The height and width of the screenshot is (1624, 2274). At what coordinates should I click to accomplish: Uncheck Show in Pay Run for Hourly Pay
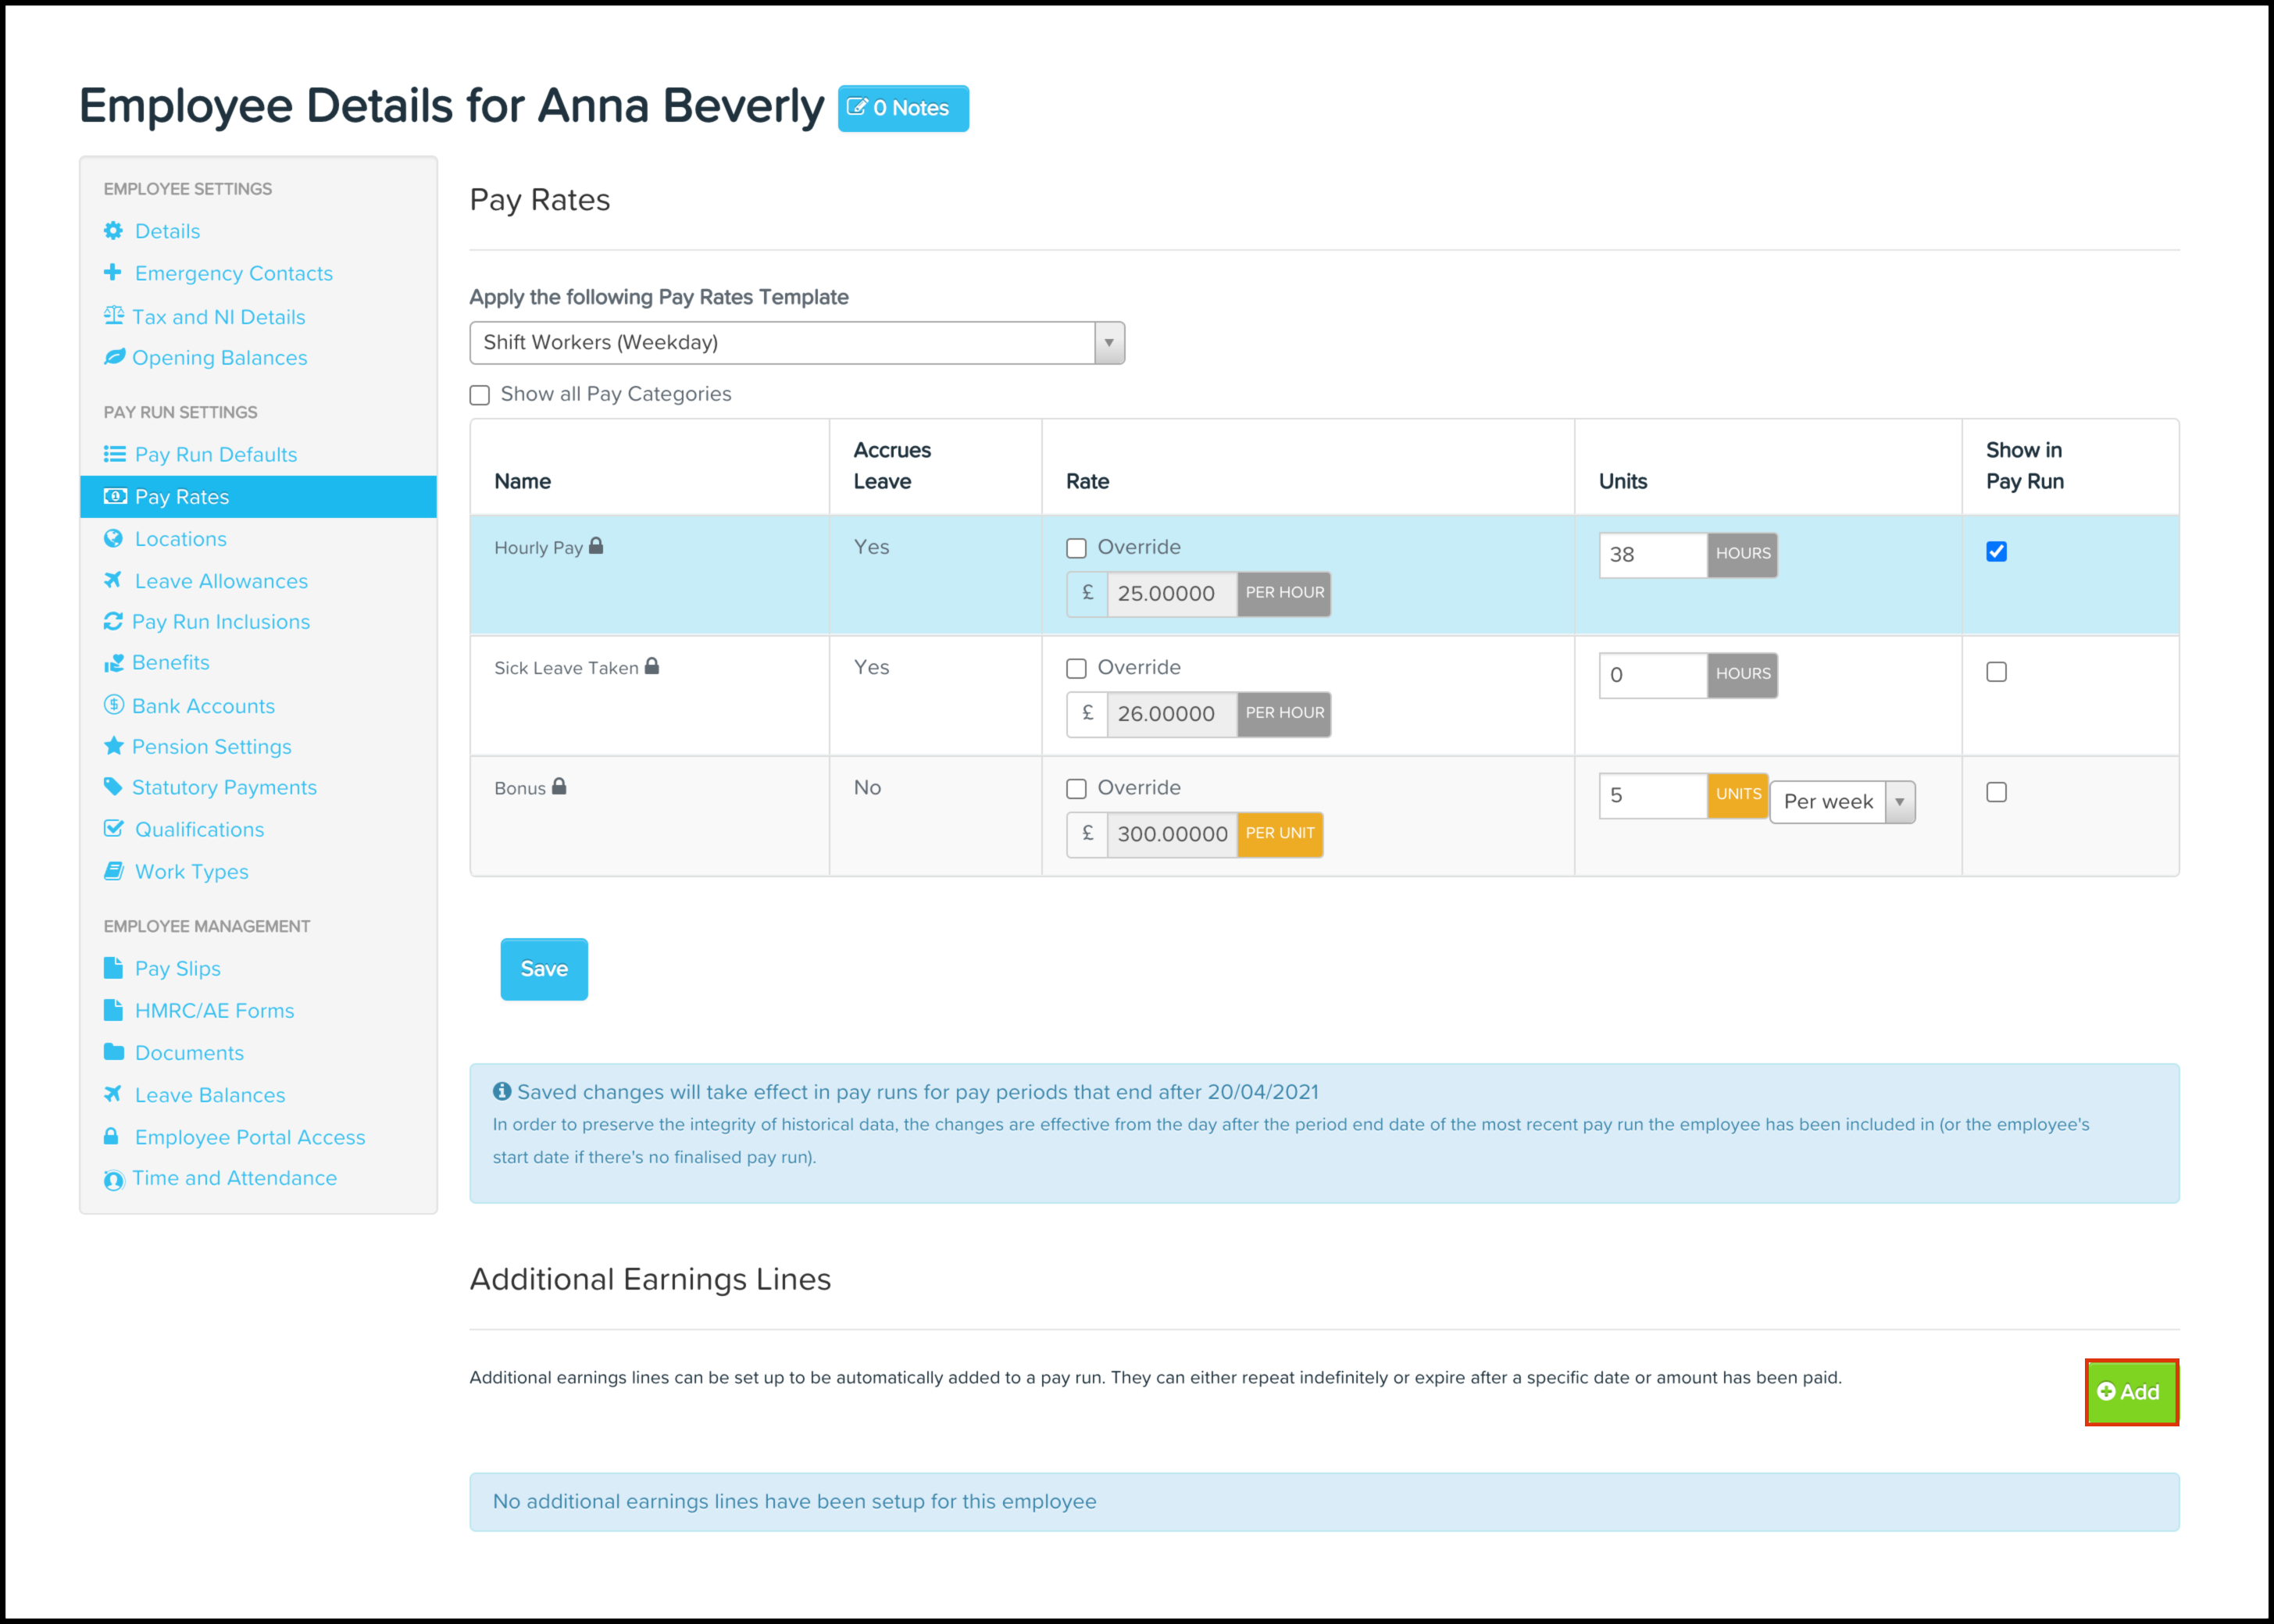point(1996,552)
